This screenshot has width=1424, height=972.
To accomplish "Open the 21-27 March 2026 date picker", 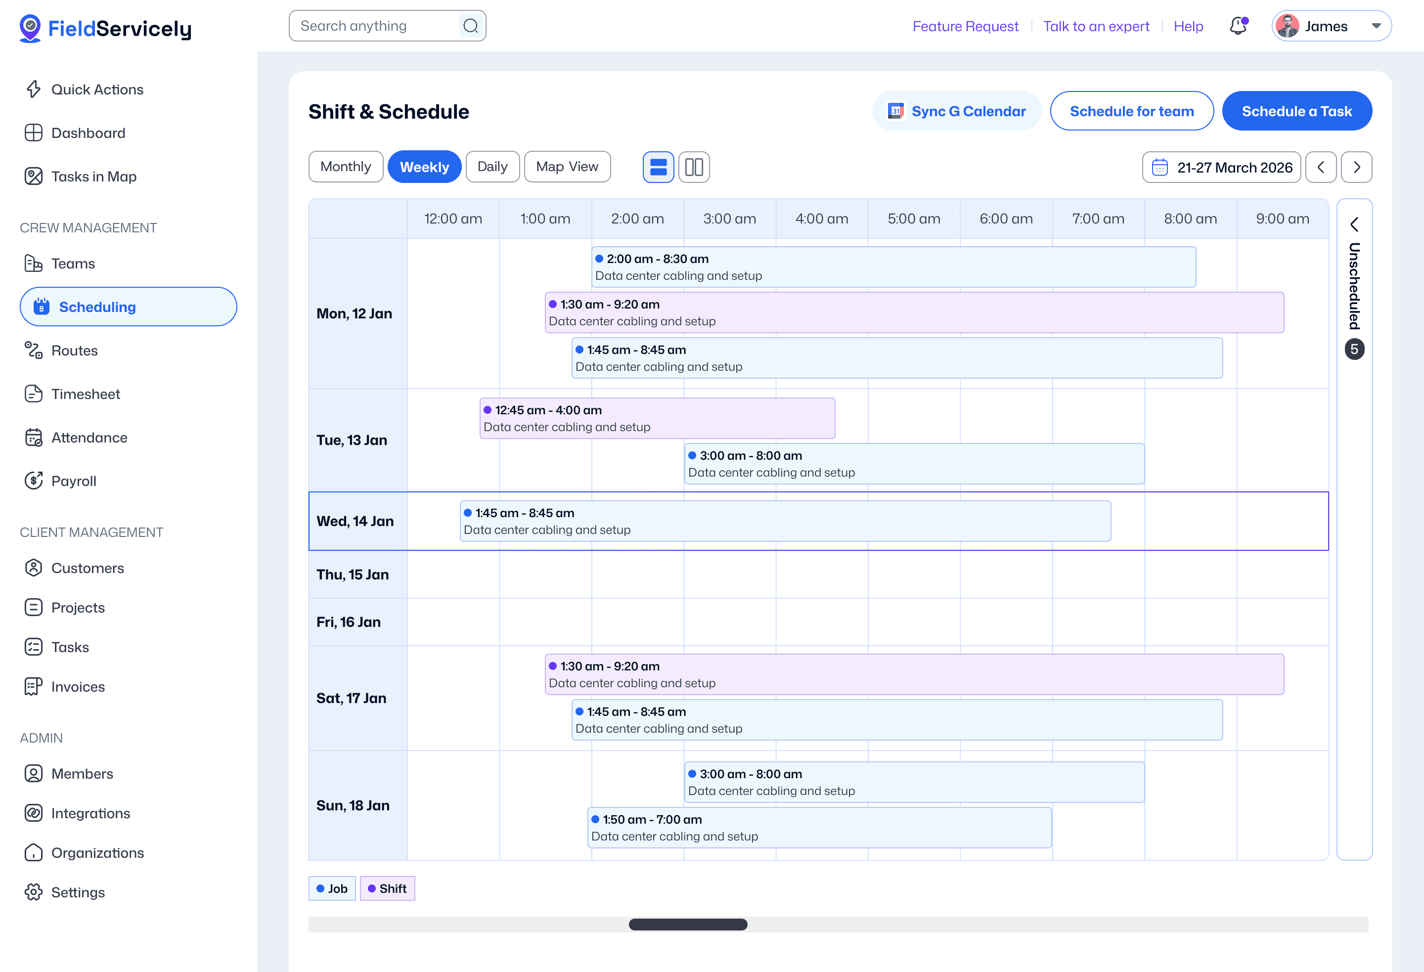I will pyautogui.click(x=1221, y=167).
